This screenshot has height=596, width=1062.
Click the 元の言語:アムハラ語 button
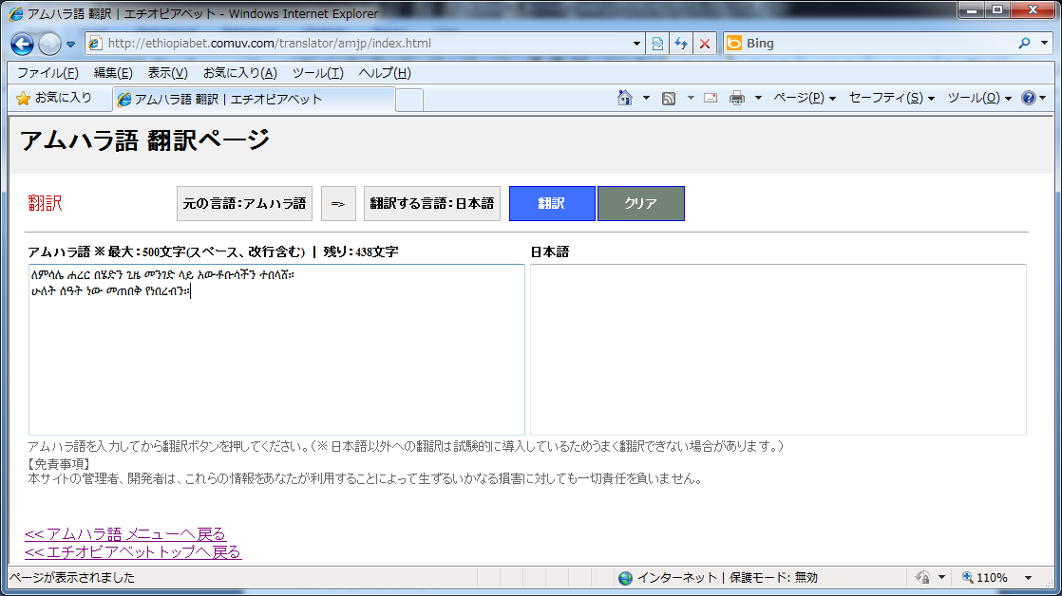point(244,204)
